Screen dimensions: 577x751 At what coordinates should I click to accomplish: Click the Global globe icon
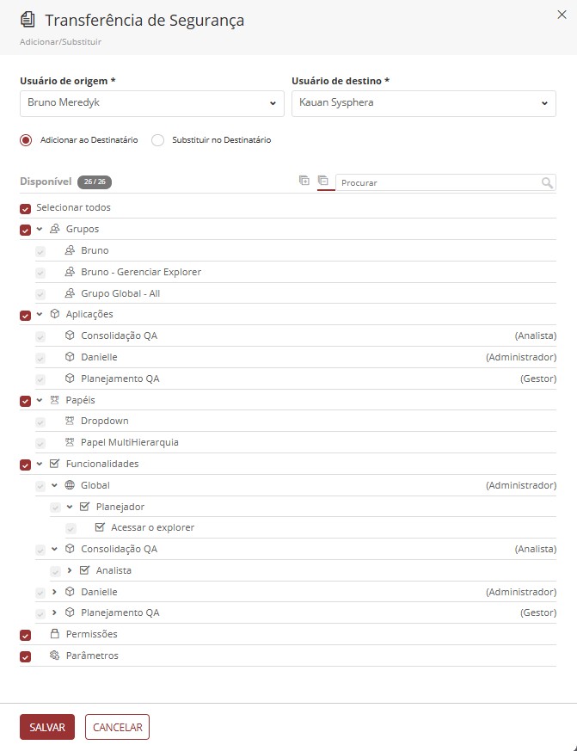pos(70,484)
